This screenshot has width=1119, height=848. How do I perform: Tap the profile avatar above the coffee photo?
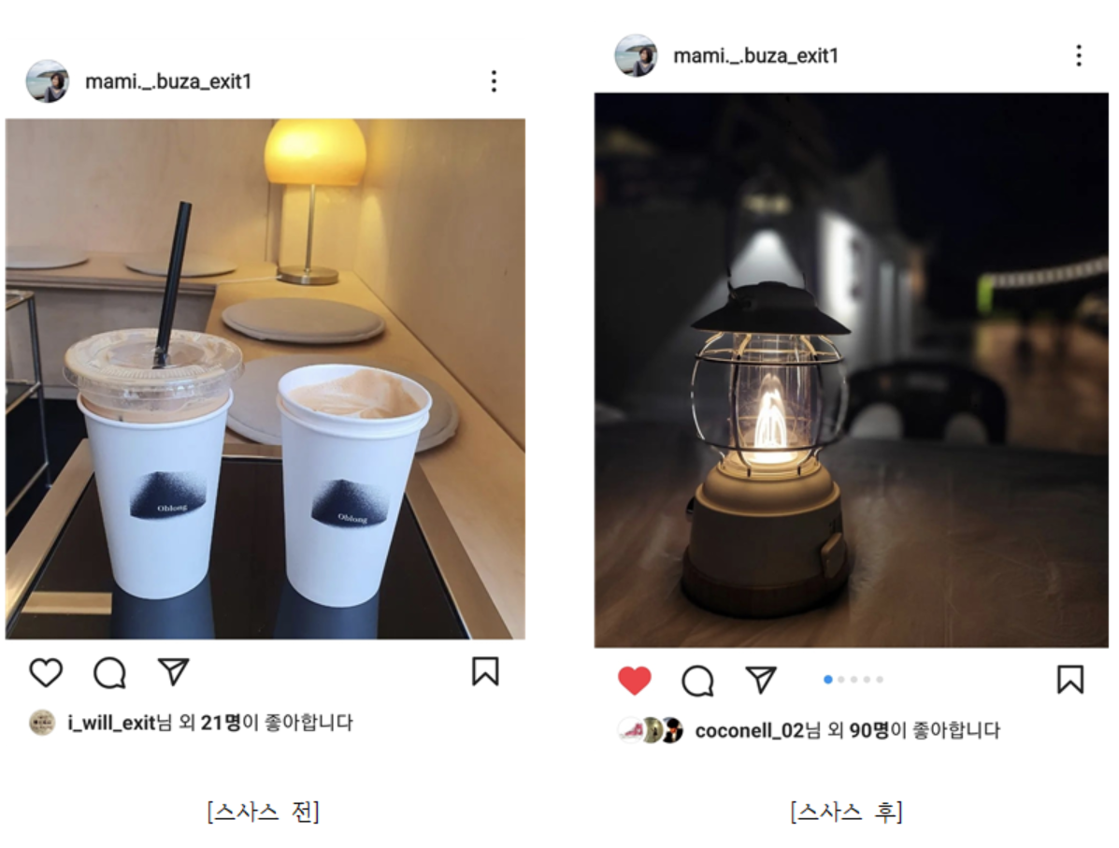(x=47, y=81)
